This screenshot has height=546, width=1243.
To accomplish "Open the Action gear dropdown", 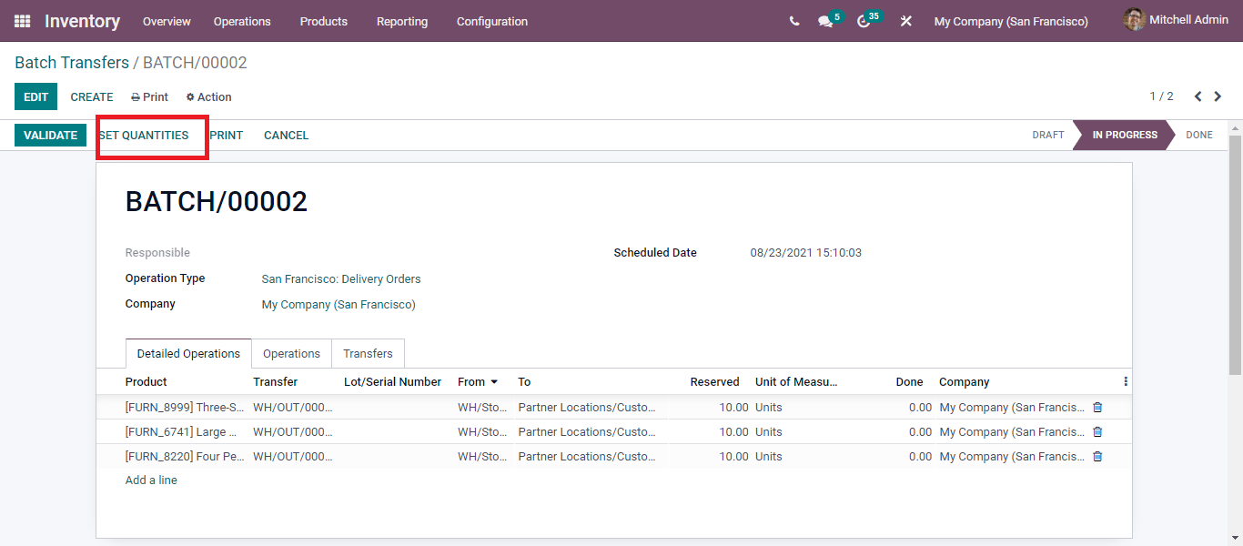I will tap(209, 96).
